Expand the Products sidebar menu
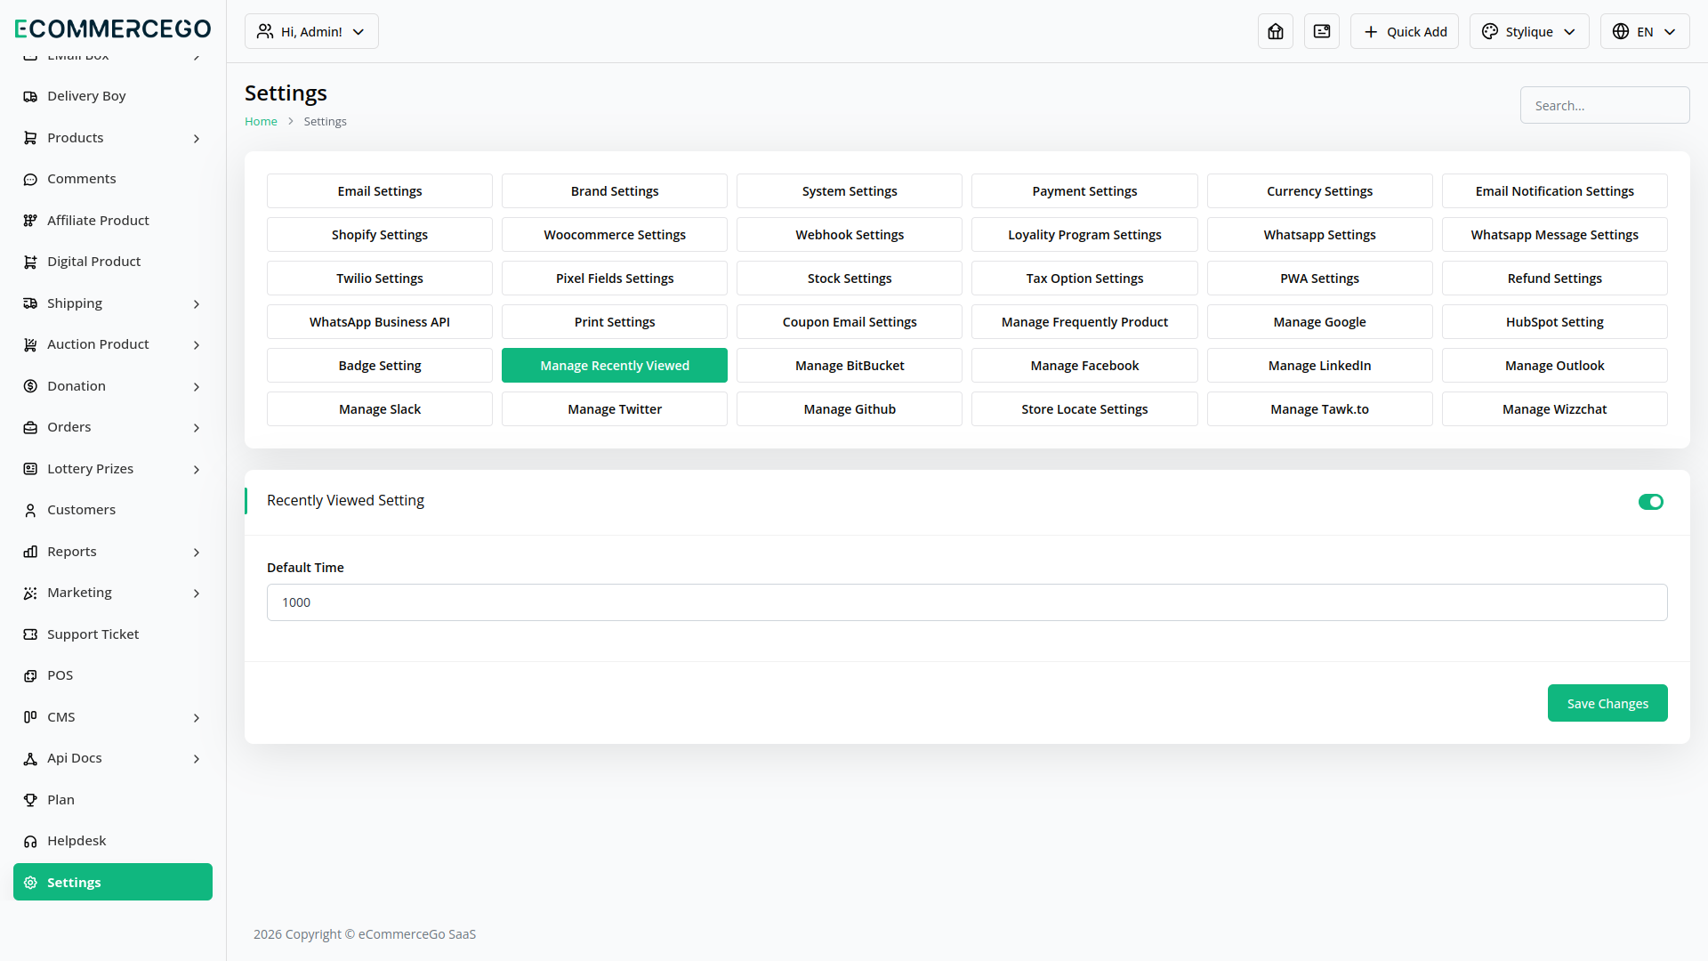Screen dimensions: 1708x961 tap(113, 138)
